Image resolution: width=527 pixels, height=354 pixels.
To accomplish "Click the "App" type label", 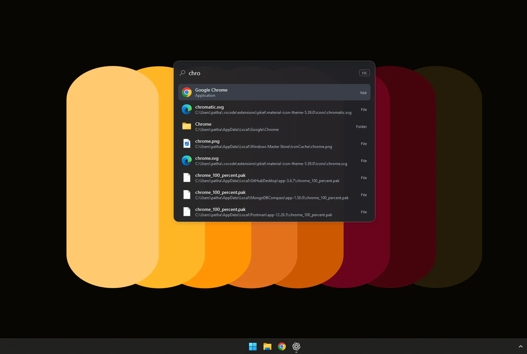I will (x=363, y=93).
